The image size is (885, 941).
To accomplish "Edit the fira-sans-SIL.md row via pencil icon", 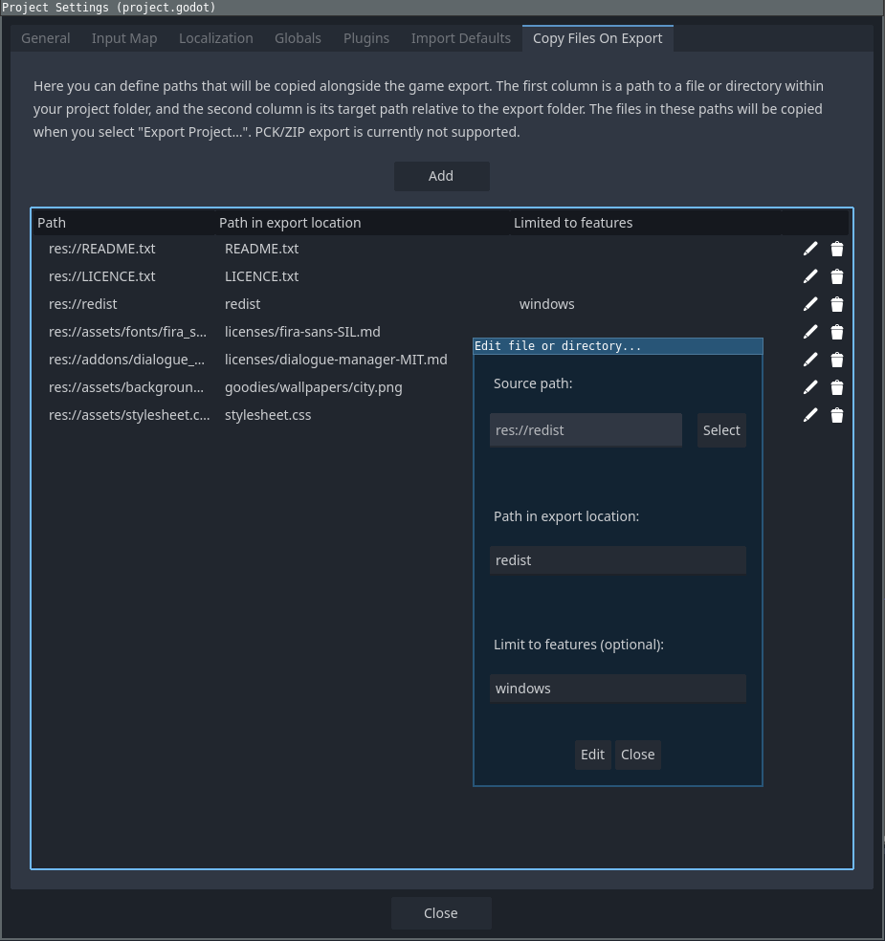I will [810, 332].
